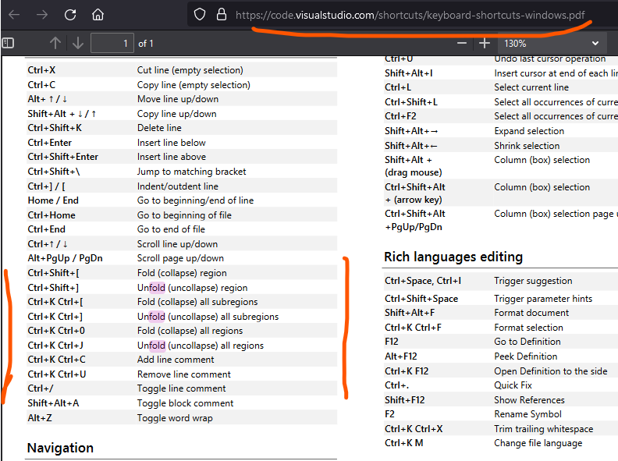Click 'Toggle word wrap' description
This screenshot has width=618, height=461.
point(175,418)
